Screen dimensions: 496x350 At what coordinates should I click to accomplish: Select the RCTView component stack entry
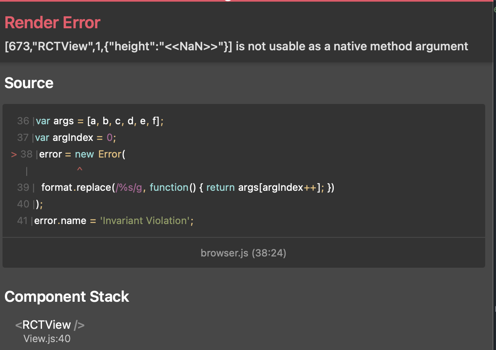[50, 325]
